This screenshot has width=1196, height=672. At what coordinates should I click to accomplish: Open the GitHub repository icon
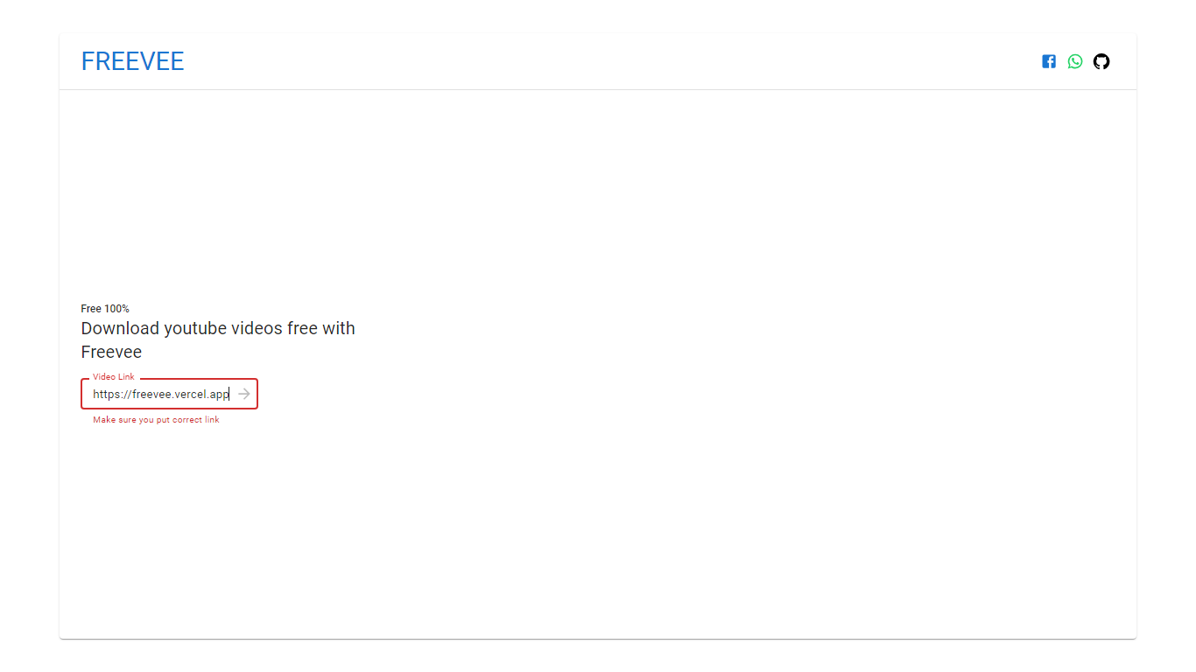[1101, 61]
